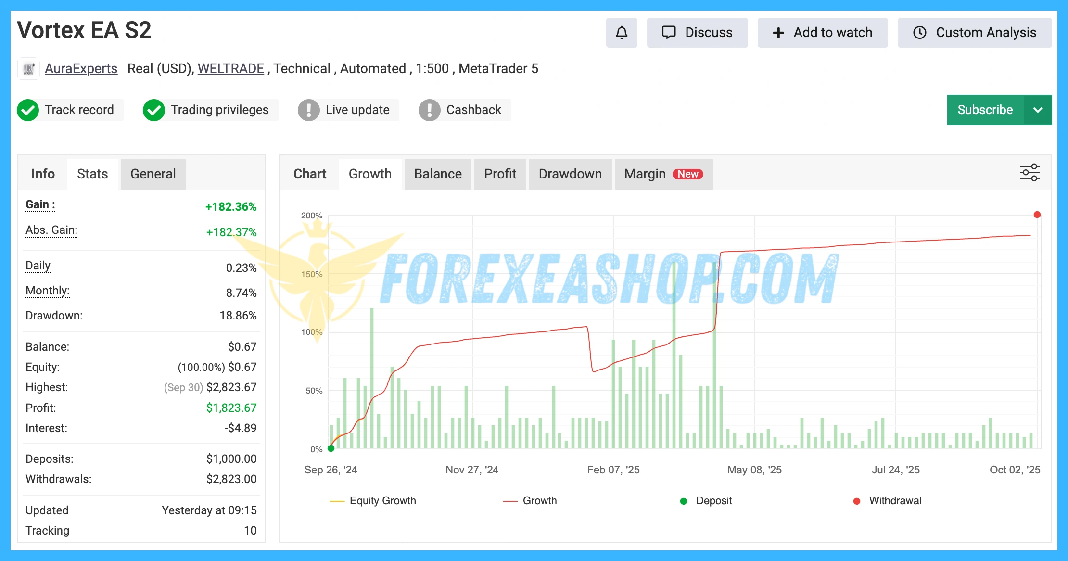Click the Live update warning icon
The height and width of the screenshot is (561, 1068).
coord(309,110)
